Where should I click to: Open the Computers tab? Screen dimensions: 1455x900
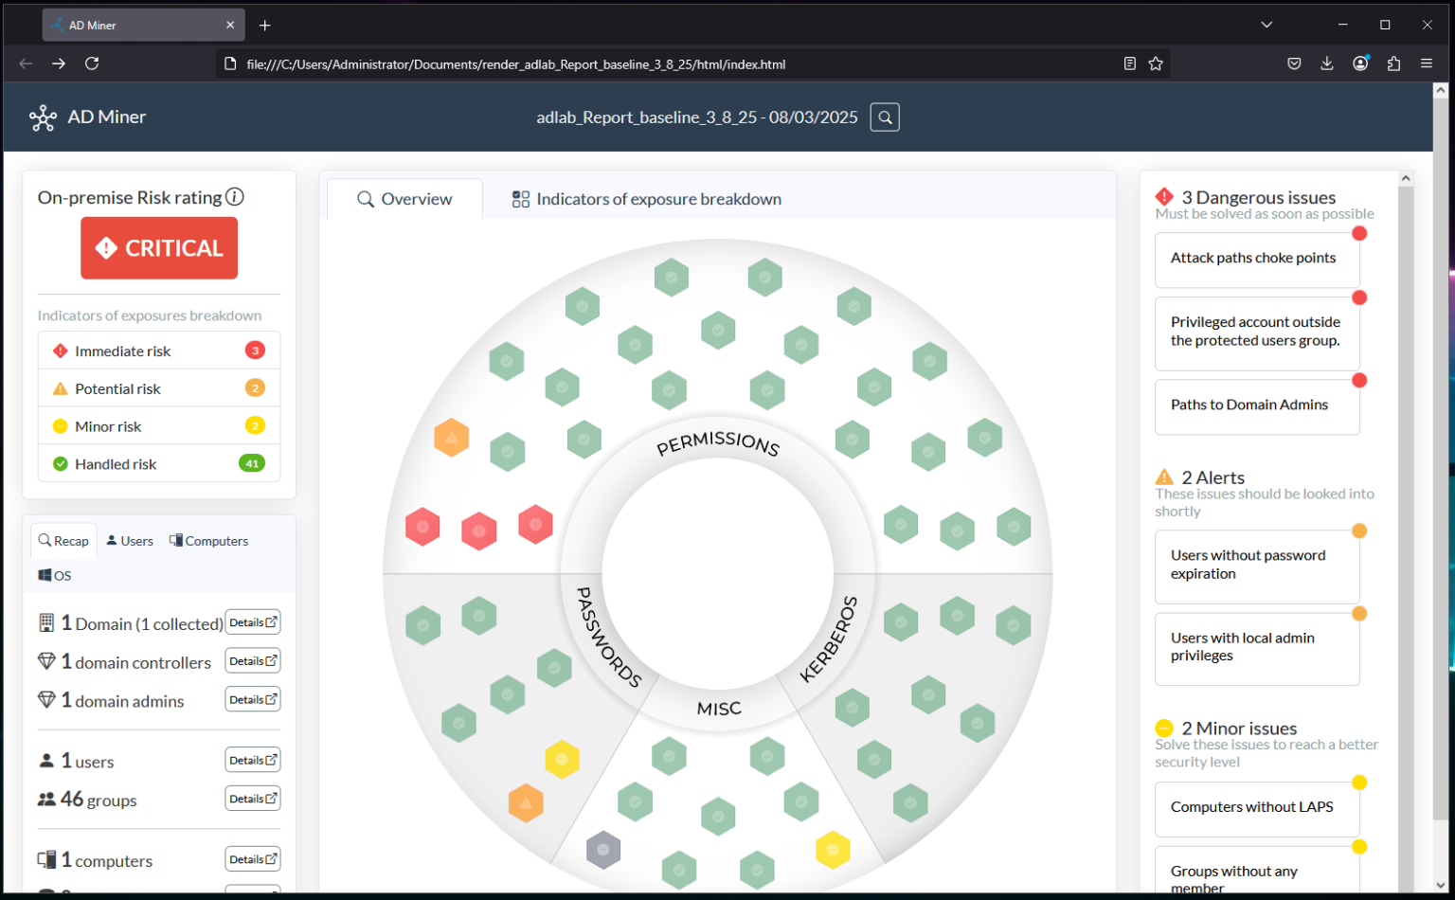click(x=208, y=541)
